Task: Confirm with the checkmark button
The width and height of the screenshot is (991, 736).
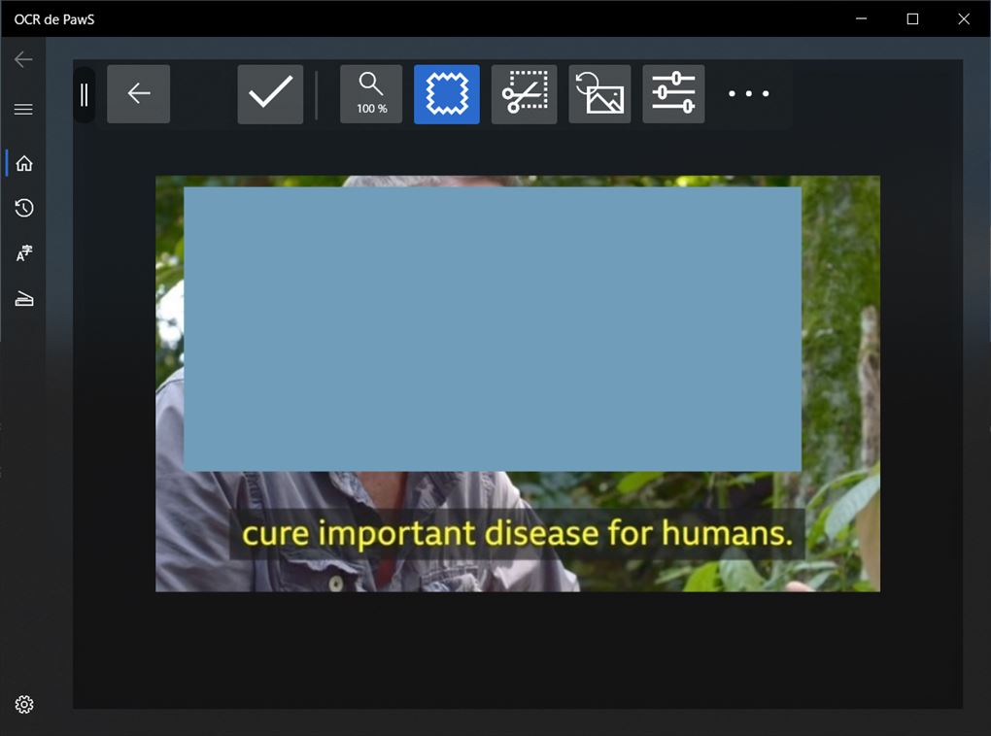Action: 270,94
